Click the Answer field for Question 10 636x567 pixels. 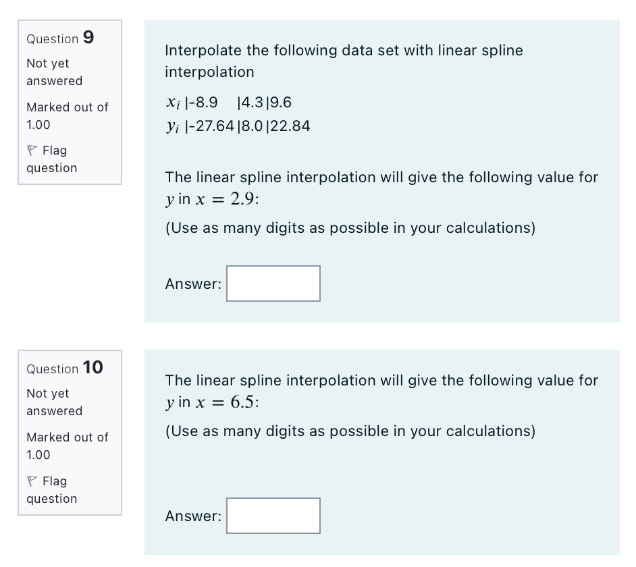click(x=273, y=515)
